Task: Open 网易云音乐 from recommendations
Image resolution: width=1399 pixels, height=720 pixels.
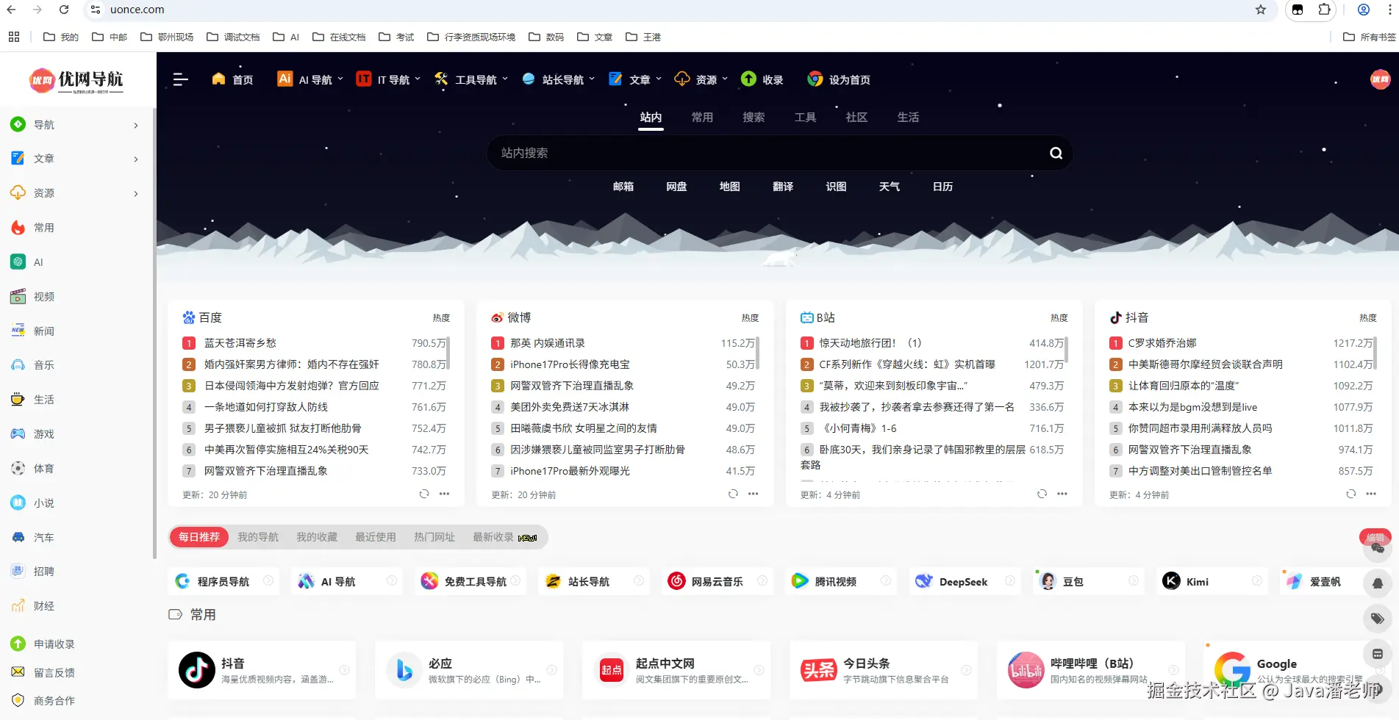Action: coord(717,581)
